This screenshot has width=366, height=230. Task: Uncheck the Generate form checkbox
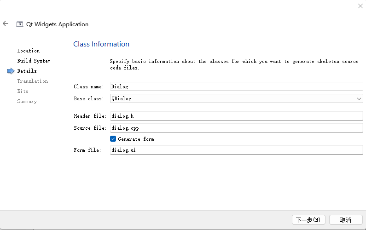(113, 139)
